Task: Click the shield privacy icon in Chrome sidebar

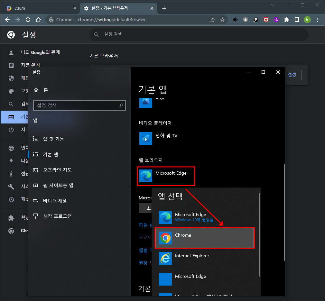Action: tap(11, 78)
